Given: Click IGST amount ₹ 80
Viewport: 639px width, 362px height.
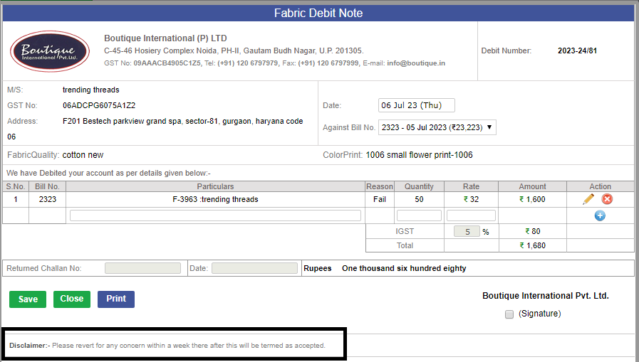Looking at the screenshot, I should click(533, 231).
